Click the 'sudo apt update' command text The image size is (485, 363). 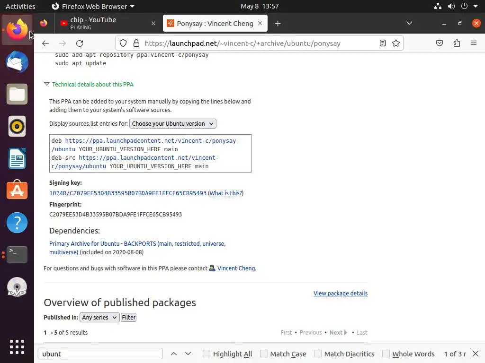tap(81, 63)
